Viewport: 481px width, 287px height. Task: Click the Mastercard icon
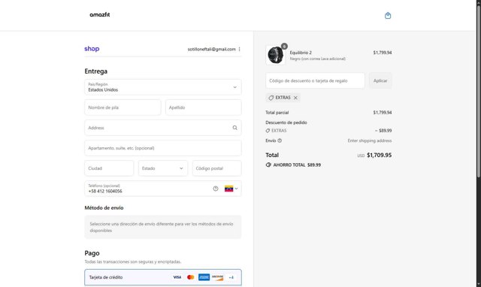click(x=190, y=277)
